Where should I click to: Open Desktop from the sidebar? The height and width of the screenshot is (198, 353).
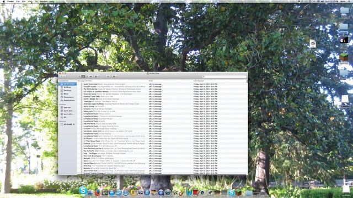tap(67, 90)
